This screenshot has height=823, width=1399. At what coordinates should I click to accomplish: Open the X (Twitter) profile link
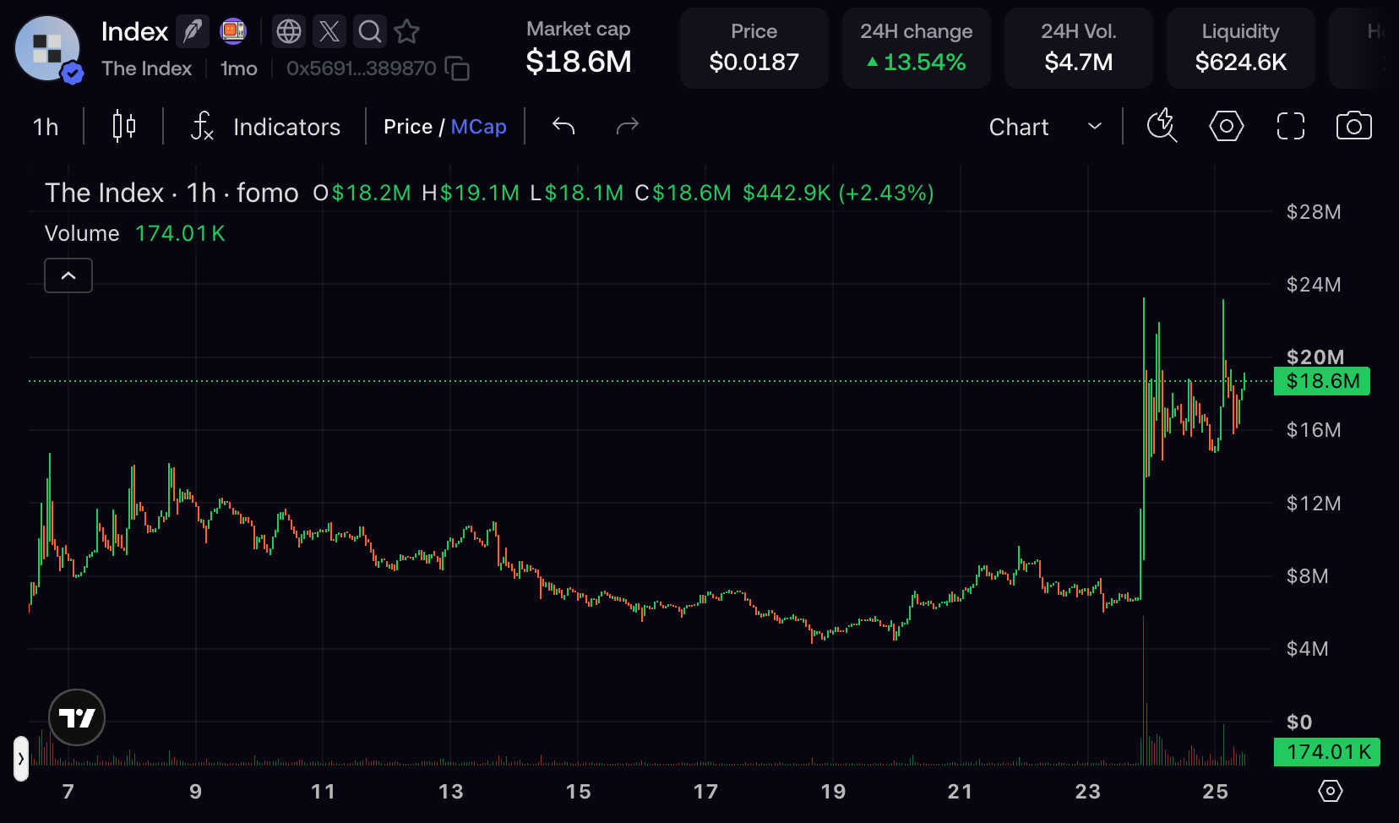point(329,32)
